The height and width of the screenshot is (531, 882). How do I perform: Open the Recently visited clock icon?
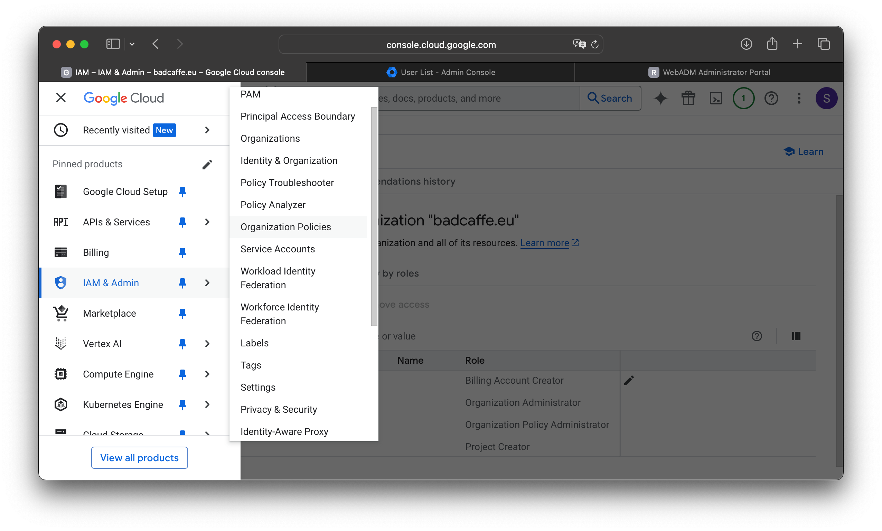pyautogui.click(x=61, y=130)
